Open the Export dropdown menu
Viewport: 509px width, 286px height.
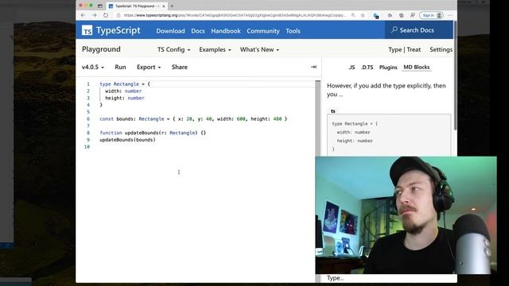coord(149,67)
